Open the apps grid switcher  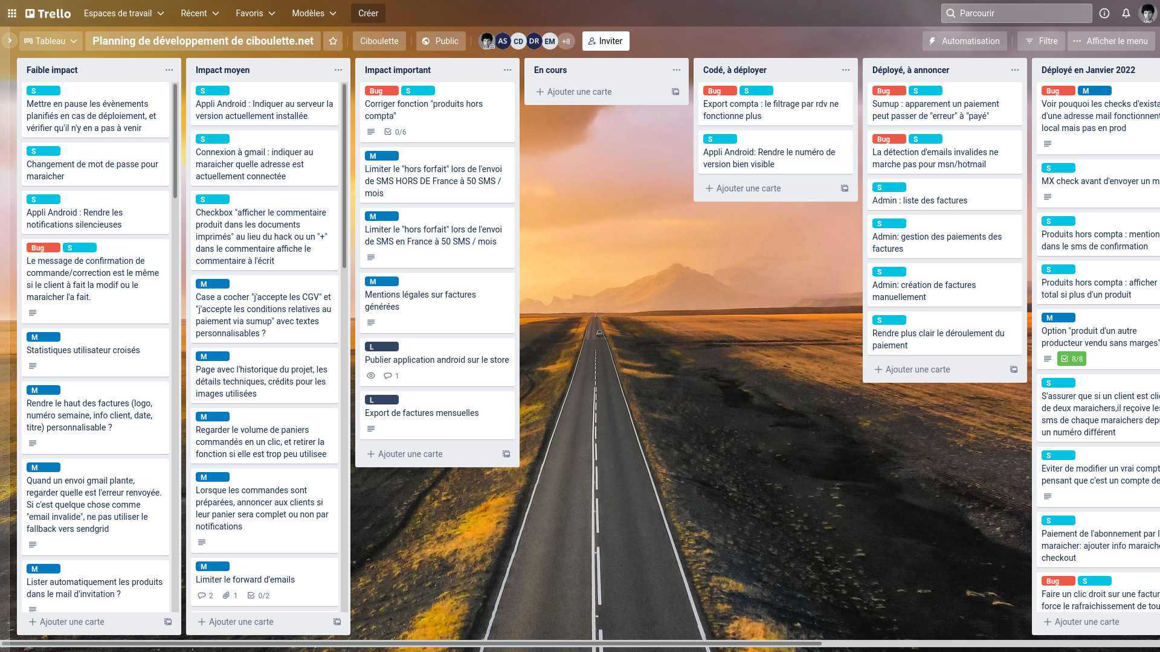pyautogui.click(x=11, y=13)
